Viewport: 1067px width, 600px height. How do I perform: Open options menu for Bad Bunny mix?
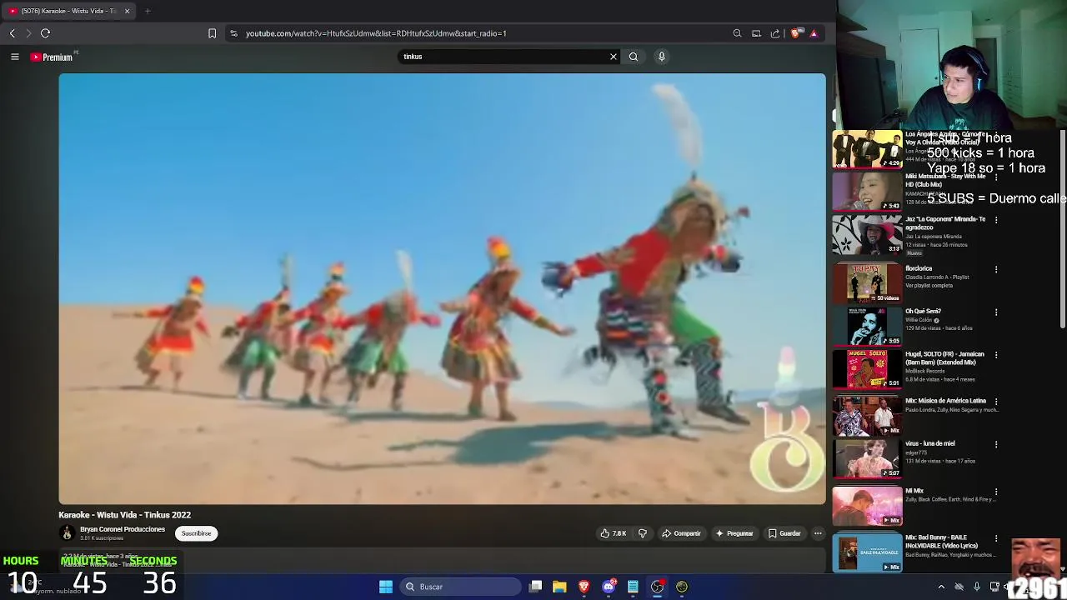(996, 539)
